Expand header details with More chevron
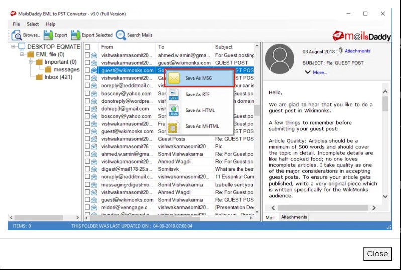 308,72
